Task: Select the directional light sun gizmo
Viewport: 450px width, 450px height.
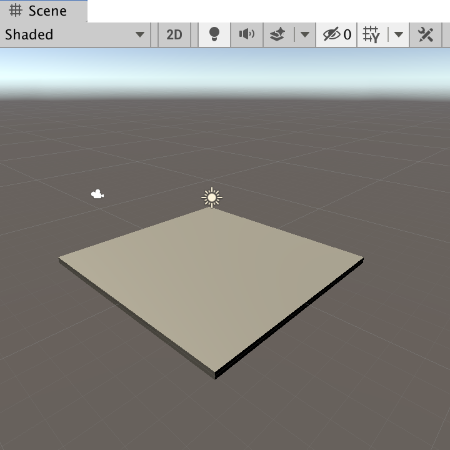Action: point(212,198)
